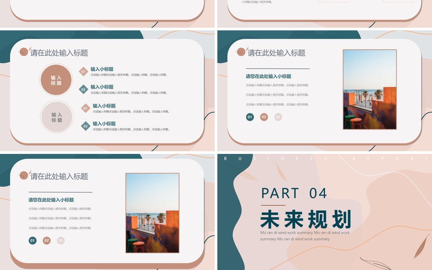Click the teal 01 circle in the slide left of PART 04
The image size is (432, 270).
point(32,241)
